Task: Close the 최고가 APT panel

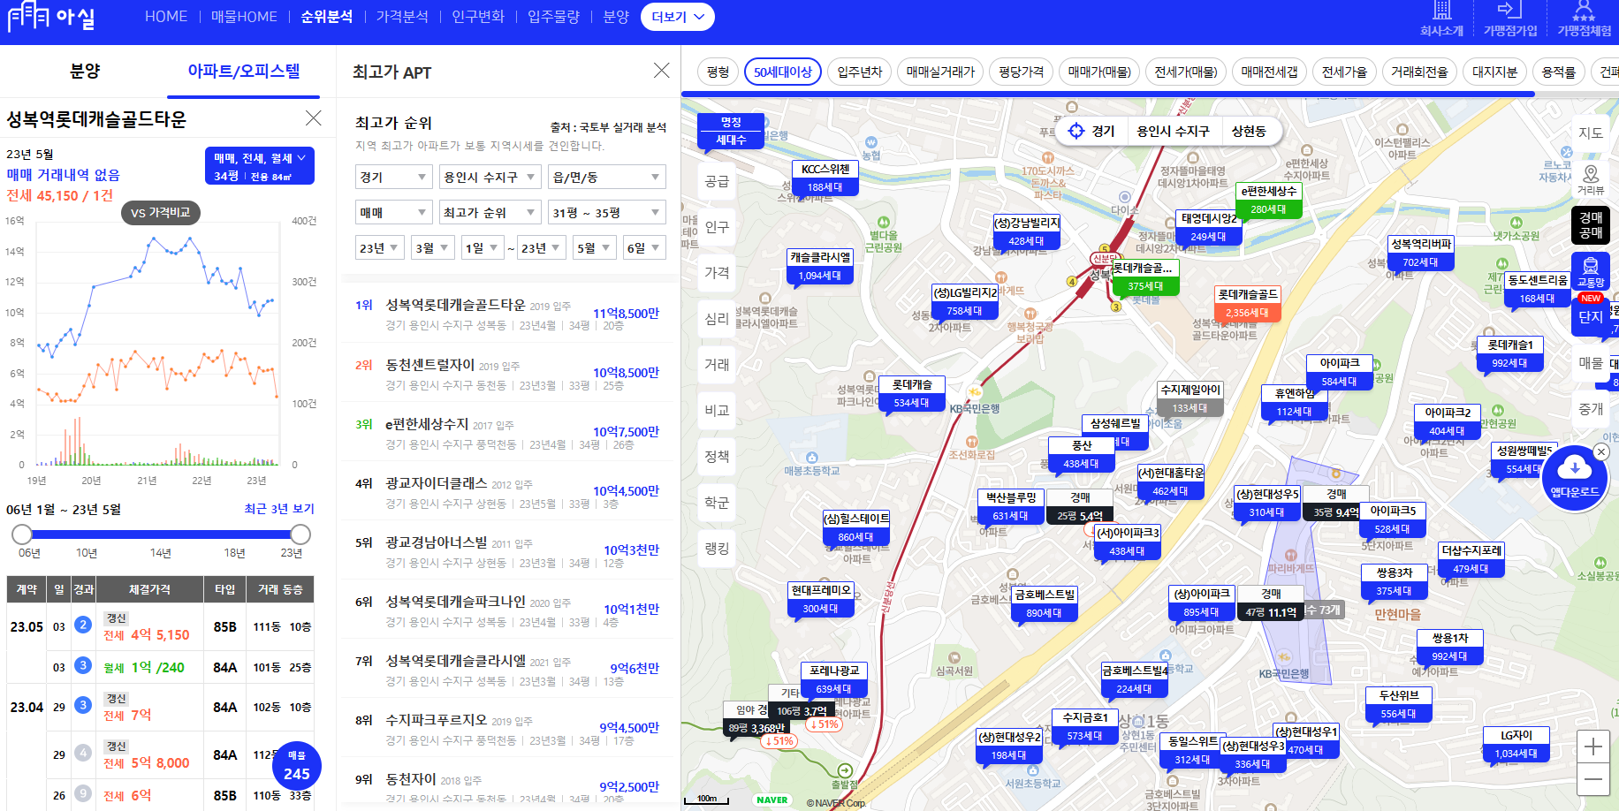Action: [x=661, y=71]
